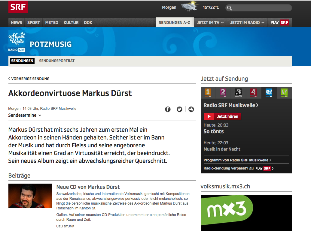Image resolution: width=311 pixels, height=231 pixels.
Task: Go to Vorherige Sendung
Action: click(29, 79)
